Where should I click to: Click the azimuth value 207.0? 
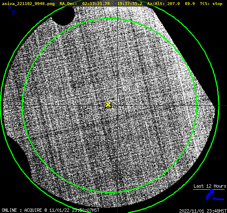click(174, 3)
